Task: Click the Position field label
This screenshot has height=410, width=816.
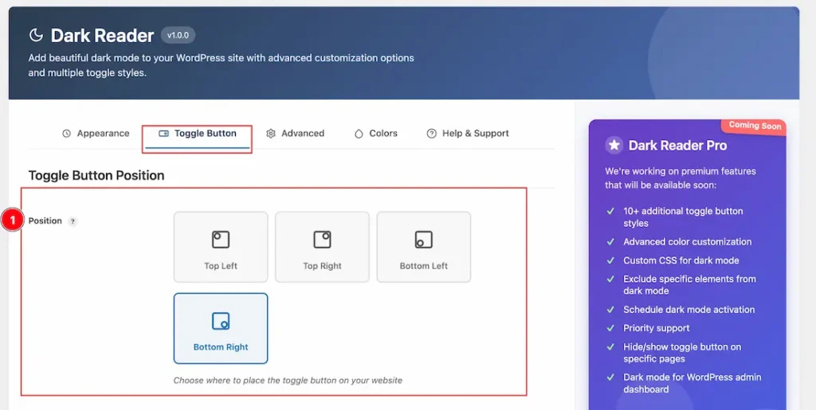Action: click(45, 221)
